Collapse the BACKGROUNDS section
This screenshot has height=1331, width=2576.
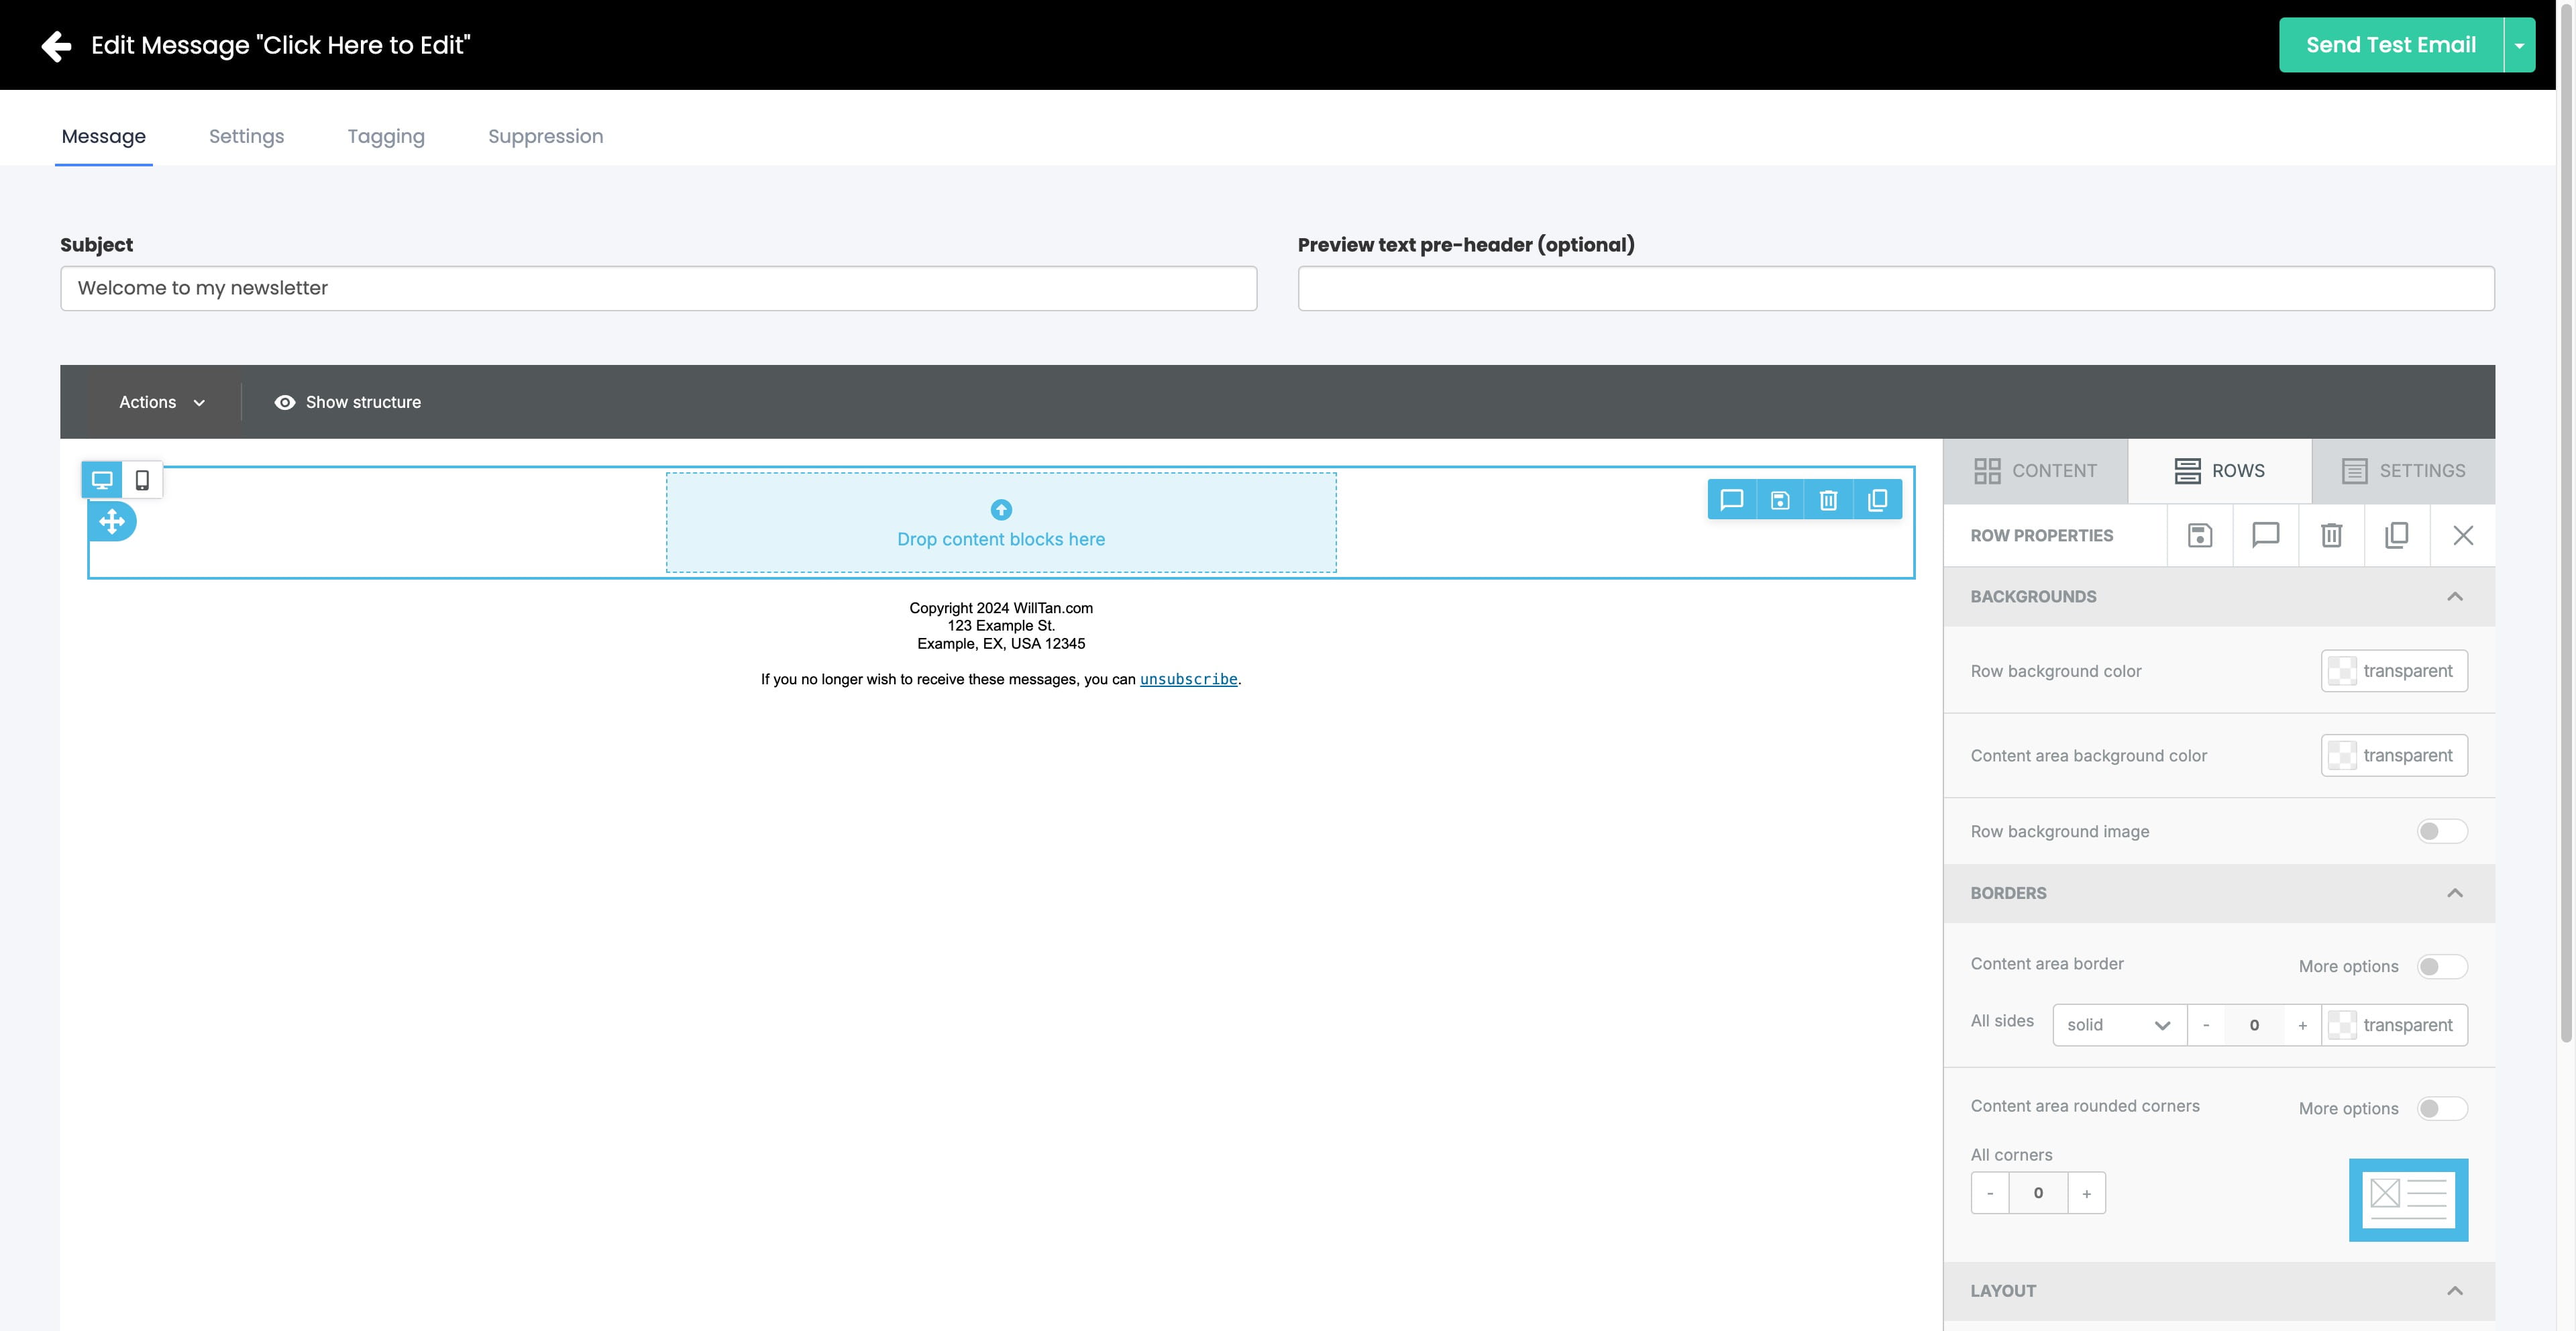click(x=2457, y=596)
